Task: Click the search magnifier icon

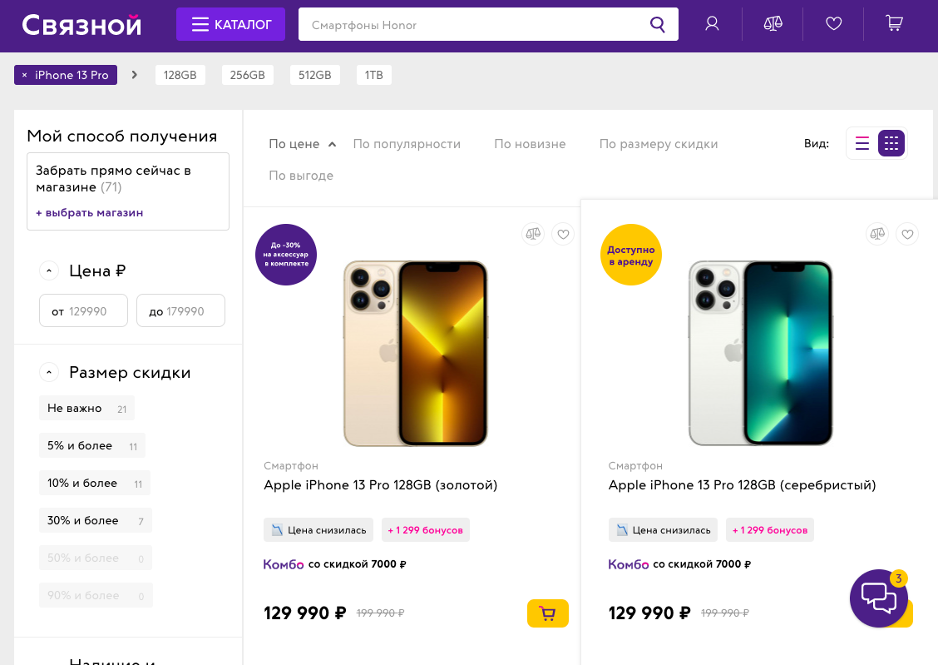Action: click(x=658, y=25)
